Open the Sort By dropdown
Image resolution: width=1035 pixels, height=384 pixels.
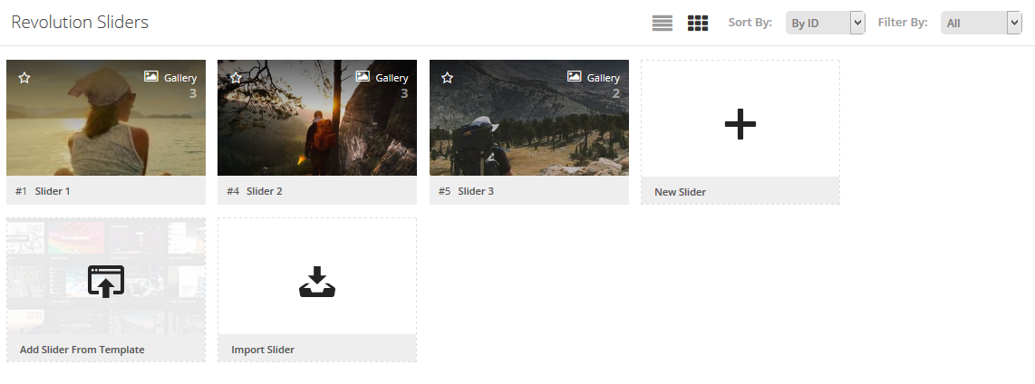(825, 23)
